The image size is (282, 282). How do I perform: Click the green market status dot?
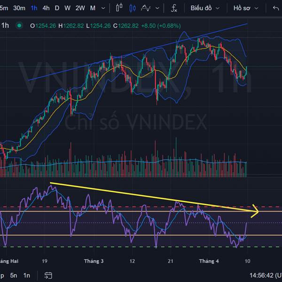coord(19,25)
